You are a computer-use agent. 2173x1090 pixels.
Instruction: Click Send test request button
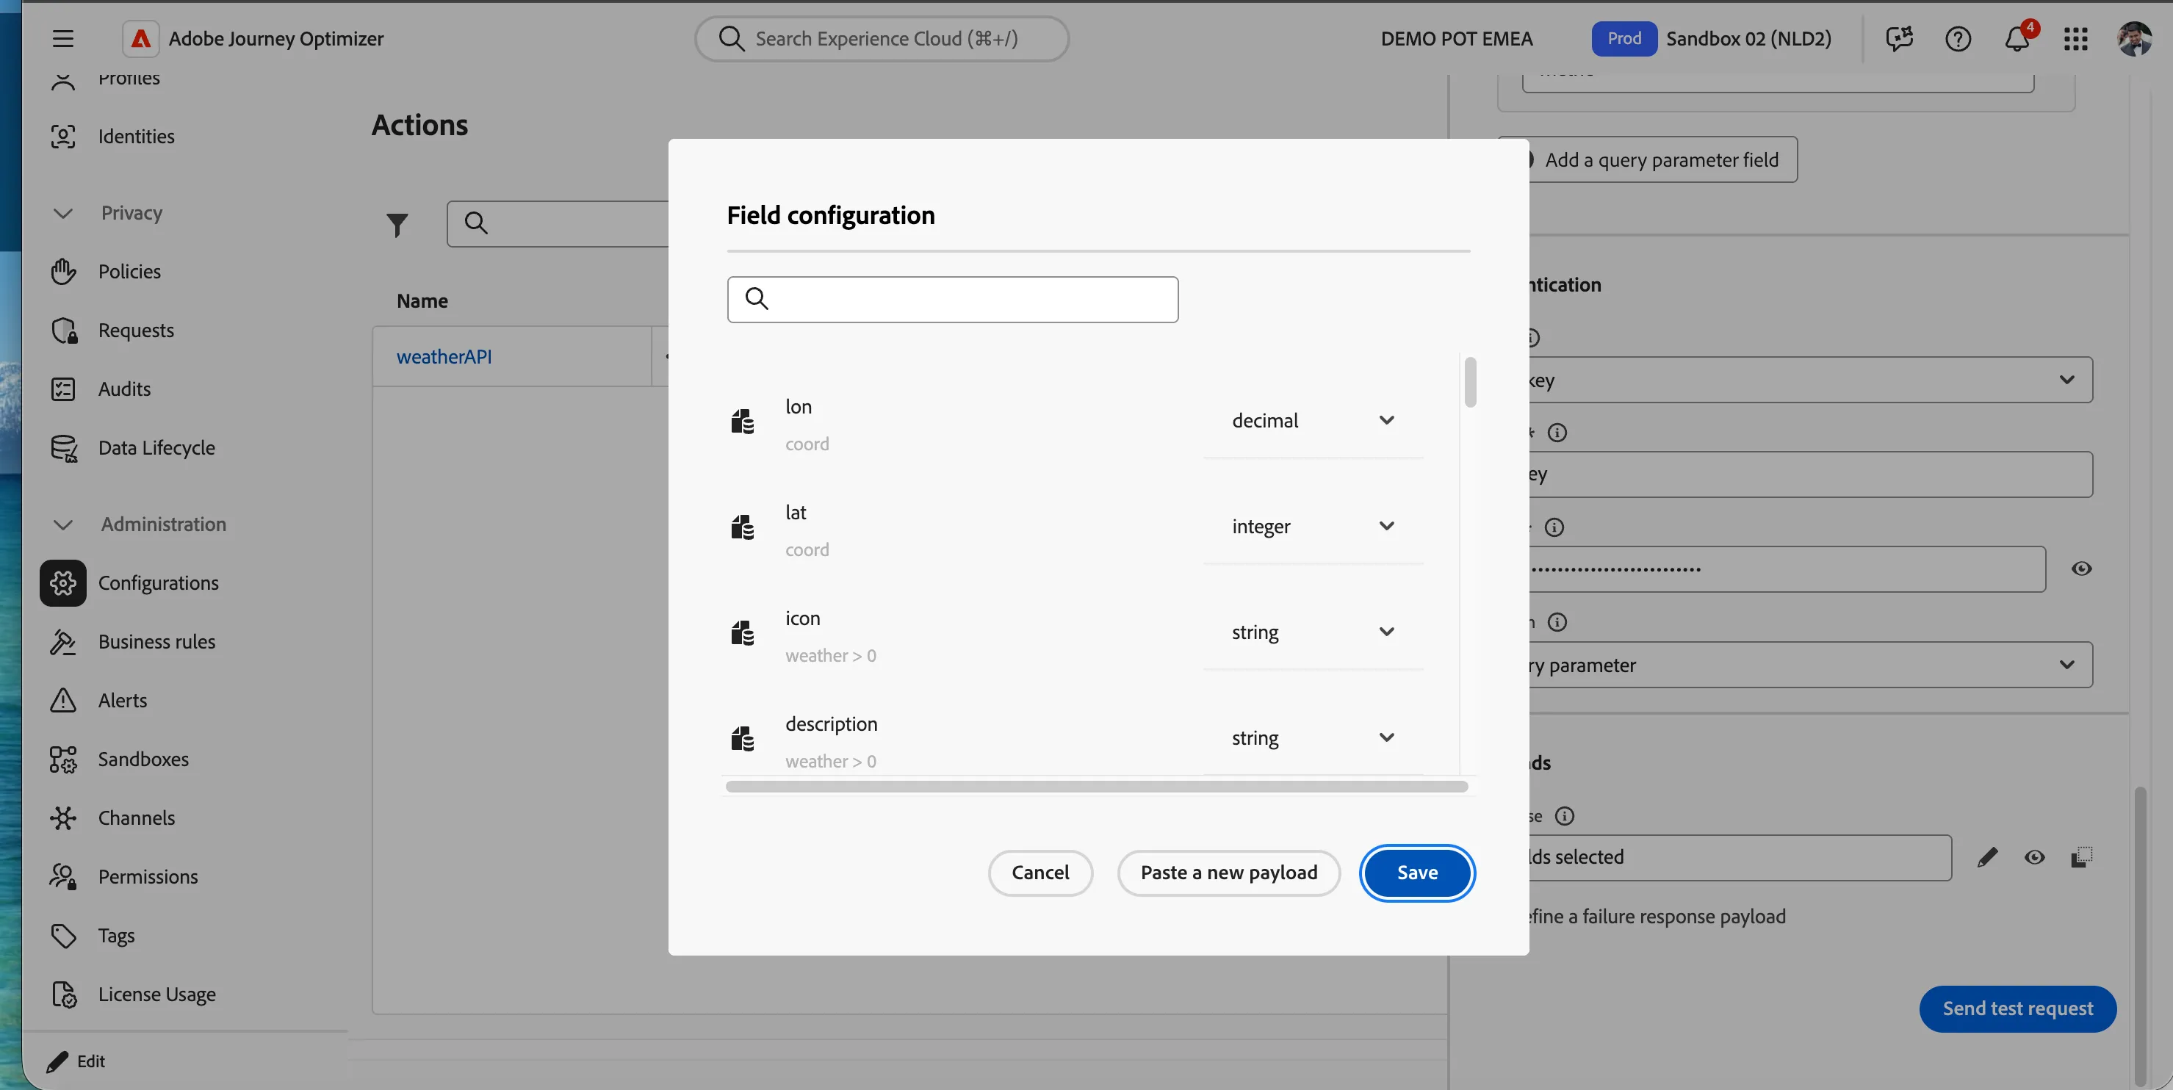pyautogui.click(x=2017, y=1009)
